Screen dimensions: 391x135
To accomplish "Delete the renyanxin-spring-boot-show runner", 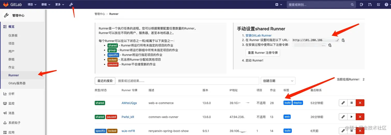I will click(360, 131).
